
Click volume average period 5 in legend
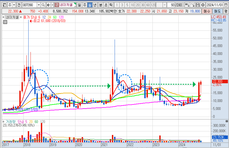coord(26,122)
